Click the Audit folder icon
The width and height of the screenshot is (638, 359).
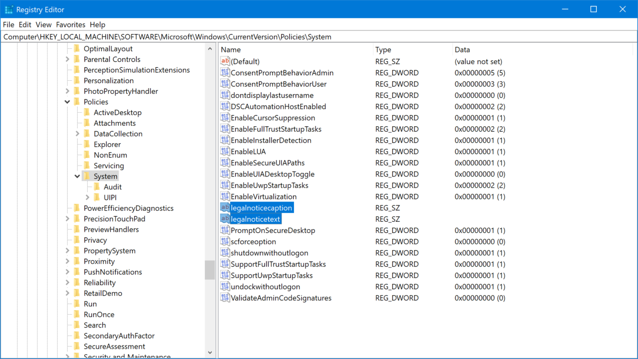(97, 186)
